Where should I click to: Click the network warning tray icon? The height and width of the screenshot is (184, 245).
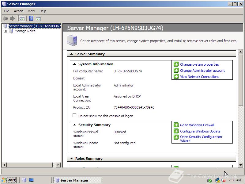coord(217,180)
